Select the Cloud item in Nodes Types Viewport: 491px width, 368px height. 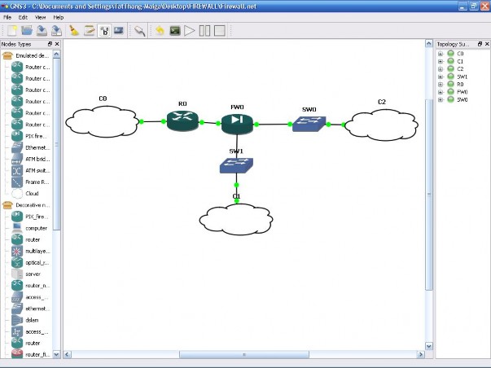coord(32,194)
